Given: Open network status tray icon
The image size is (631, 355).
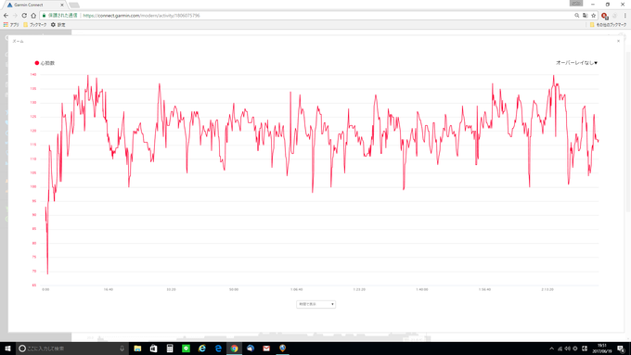Looking at the screenshot, I should (x=560, y=349).
